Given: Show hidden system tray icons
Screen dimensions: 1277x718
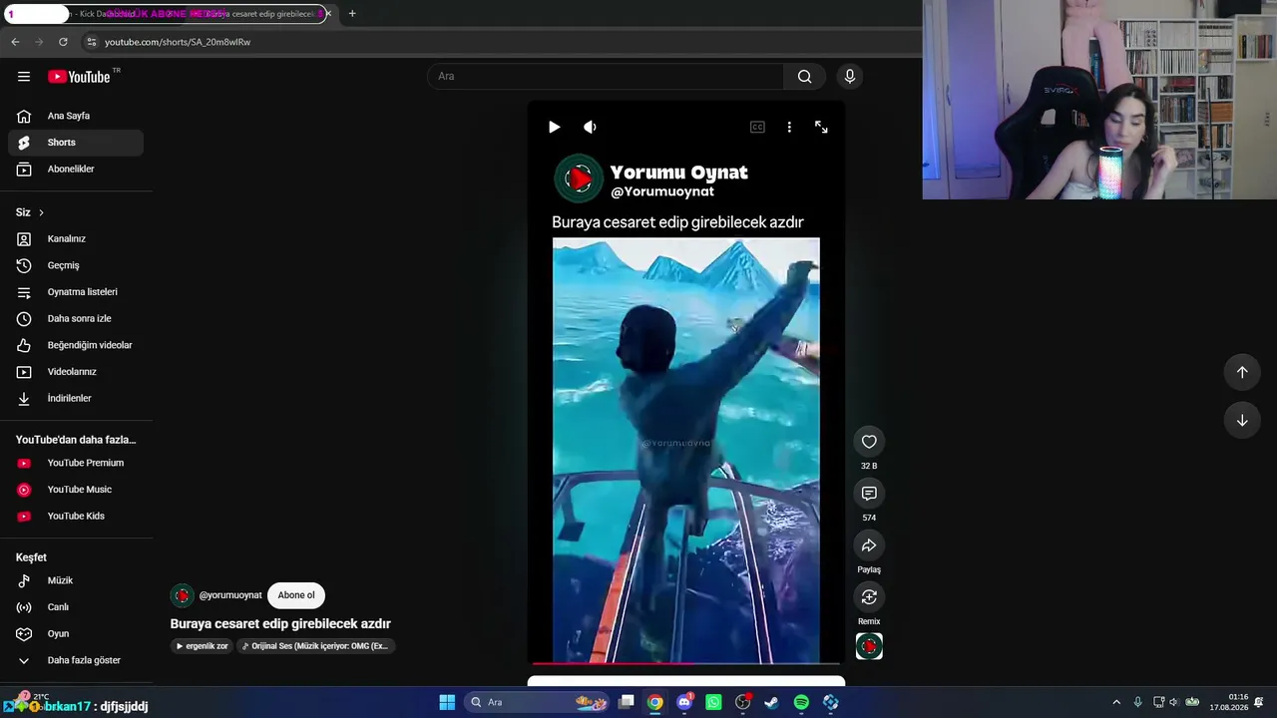Looking at the screenshot, I should 1116,702.
